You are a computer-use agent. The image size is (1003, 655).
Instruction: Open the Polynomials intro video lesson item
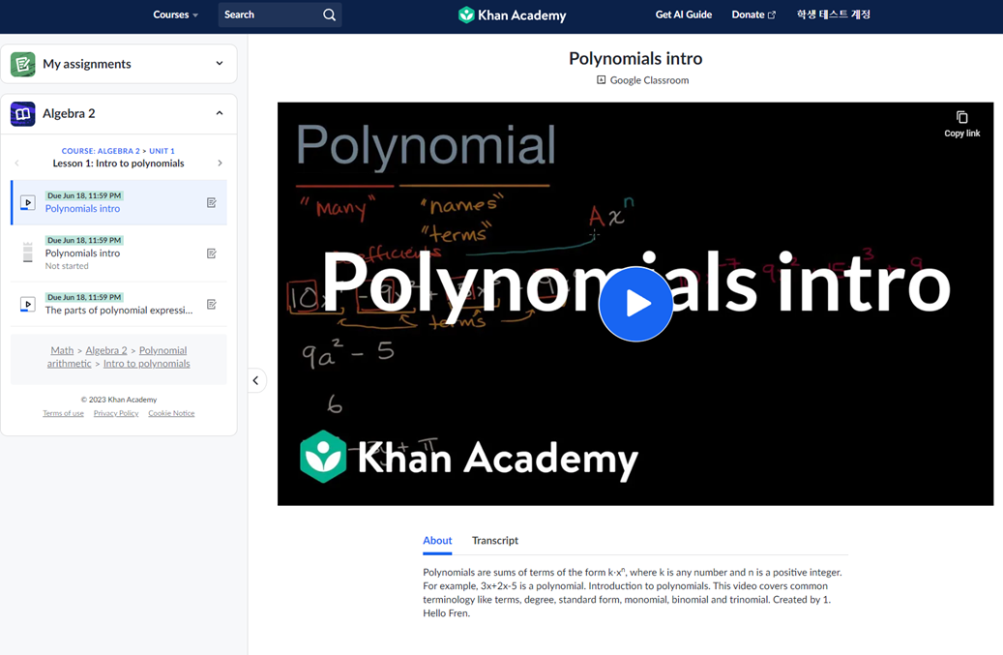pyautogui.click(x=119, y=203)
